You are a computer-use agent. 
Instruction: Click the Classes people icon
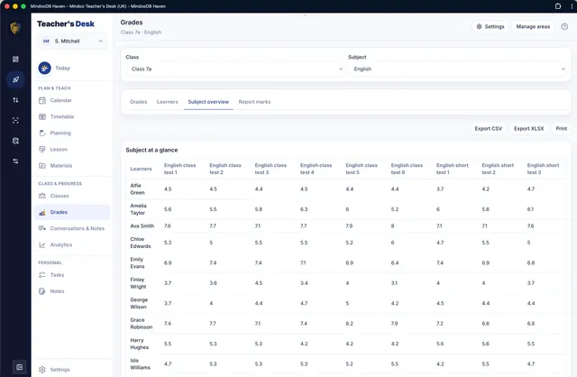click(42, 196)
